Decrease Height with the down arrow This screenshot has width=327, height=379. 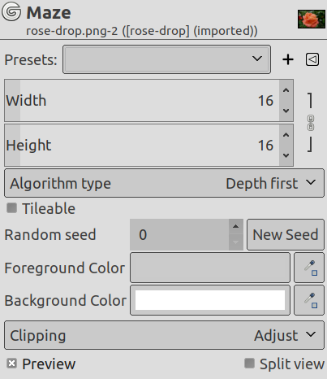pos(286,155)
